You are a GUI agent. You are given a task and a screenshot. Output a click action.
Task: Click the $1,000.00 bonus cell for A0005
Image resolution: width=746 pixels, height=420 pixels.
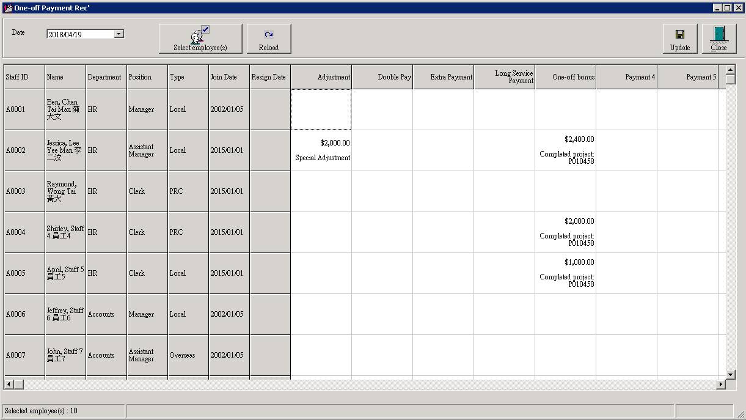[x=566, y=273]
